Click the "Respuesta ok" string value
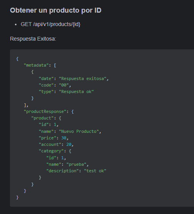Image resolution: width=194 pixels, height=214 pixels. (x=76, y=92)
